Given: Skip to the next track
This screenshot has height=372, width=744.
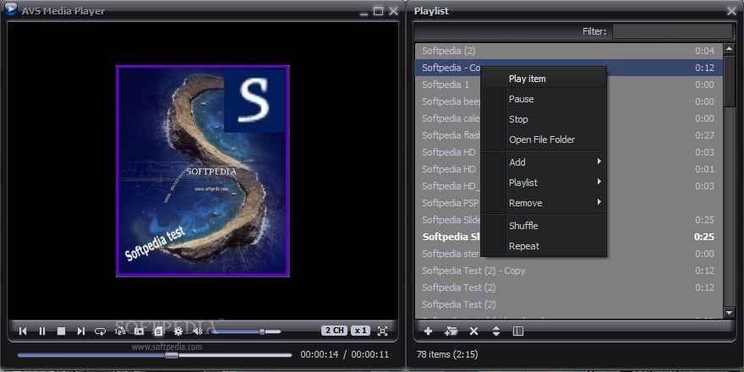Looking at the screenshot, I should [x=81, y=331].
